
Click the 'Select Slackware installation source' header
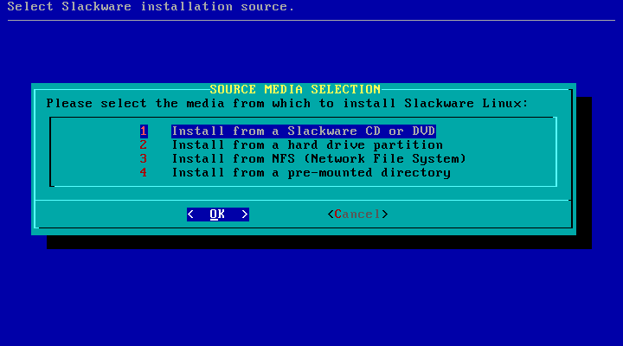click(x=148, y=7)
